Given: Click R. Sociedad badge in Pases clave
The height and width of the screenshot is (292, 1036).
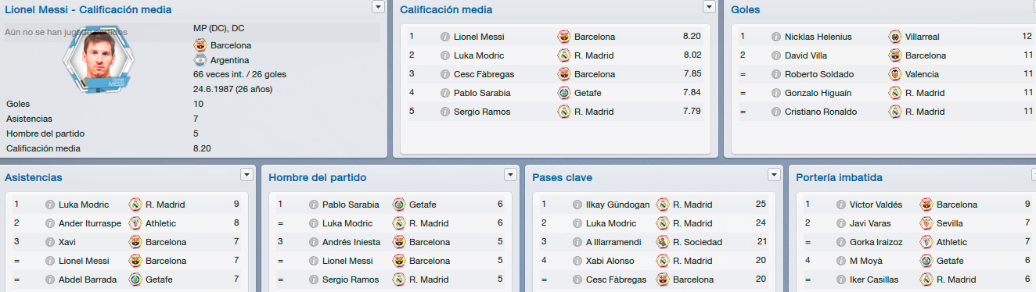Looking at the screenshot, I should coord(662,242).
